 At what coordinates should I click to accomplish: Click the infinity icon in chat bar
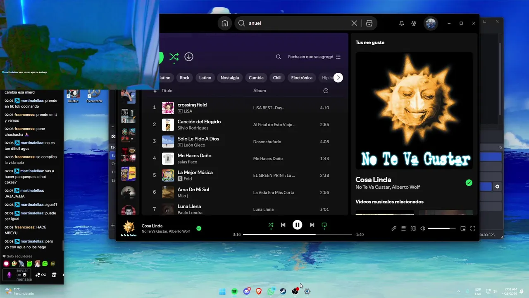tap(44, 275)
